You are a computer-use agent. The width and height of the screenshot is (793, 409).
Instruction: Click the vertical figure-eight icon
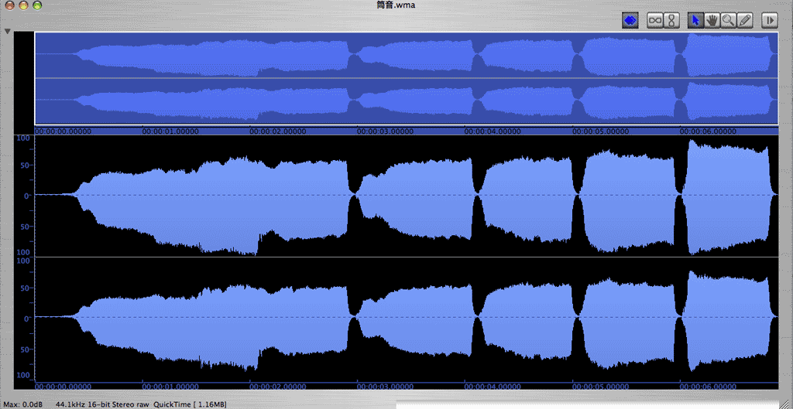tap(672, 21)
